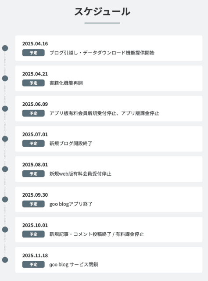Select ブログ引越し・データダウンロード機能提供開始 text
Image resolution: width=208 pixels, height=281 pixels.
click(x=102, y=53)
